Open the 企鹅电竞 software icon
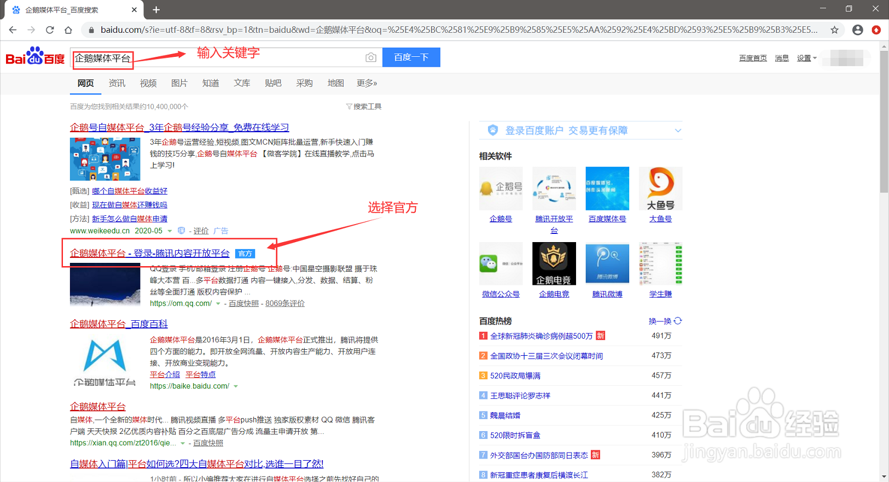This screenshot has width=889, height=482. pyautogui.click(x=554, y=263)
